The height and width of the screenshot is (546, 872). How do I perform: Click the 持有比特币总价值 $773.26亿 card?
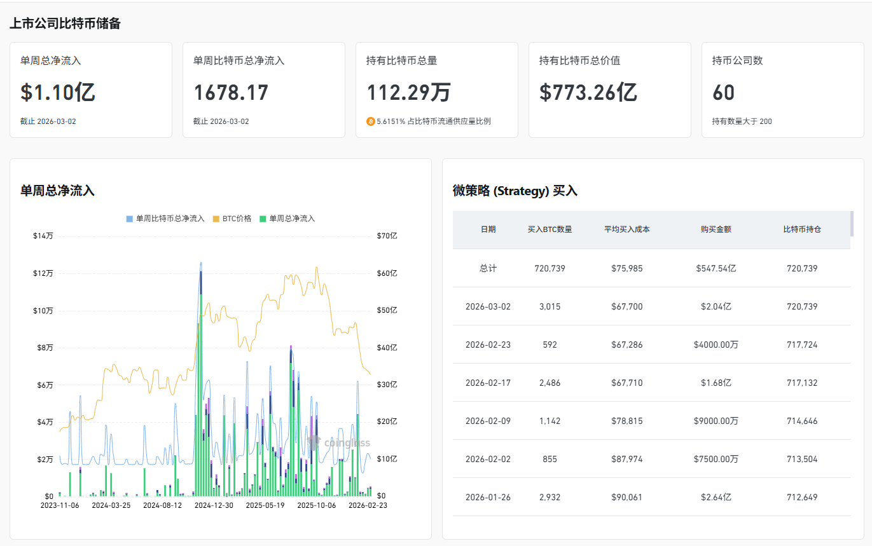(x=609, y=90)
